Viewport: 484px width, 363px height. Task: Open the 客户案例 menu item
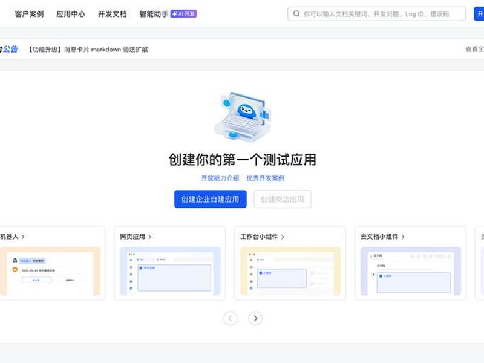(x=29, y=14)
